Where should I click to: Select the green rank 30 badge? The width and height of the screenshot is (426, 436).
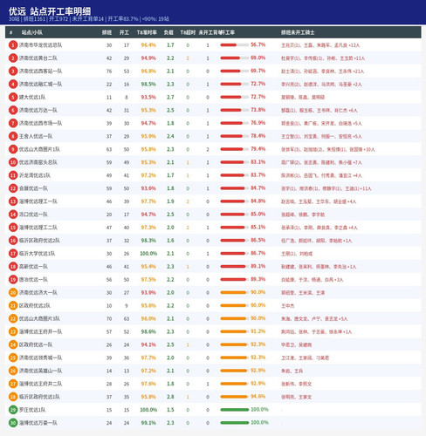pos(13,423)
